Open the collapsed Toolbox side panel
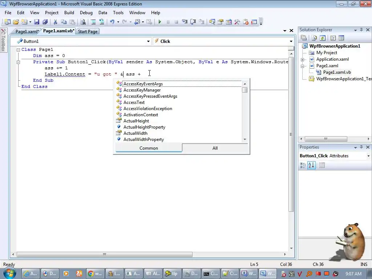This screenshot has height=279, width=372. point(4,40)
